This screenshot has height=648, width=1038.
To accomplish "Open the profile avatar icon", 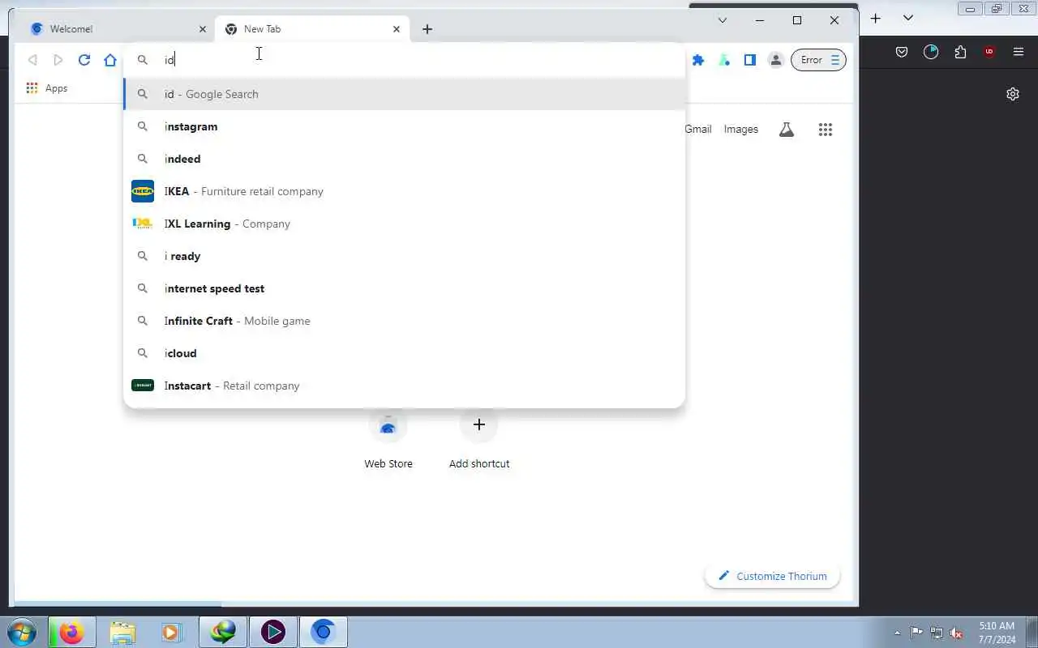I will (x=776, y=60).
